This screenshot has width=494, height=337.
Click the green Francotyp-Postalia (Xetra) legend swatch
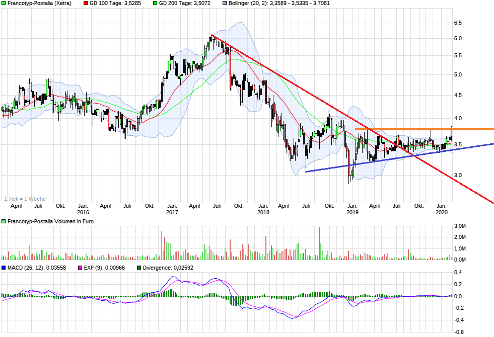point(4,3)
